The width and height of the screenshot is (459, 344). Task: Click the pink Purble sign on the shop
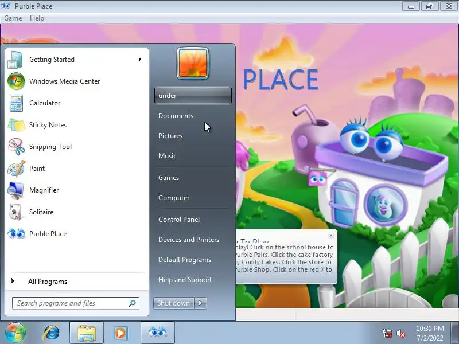tap(317, 178)
